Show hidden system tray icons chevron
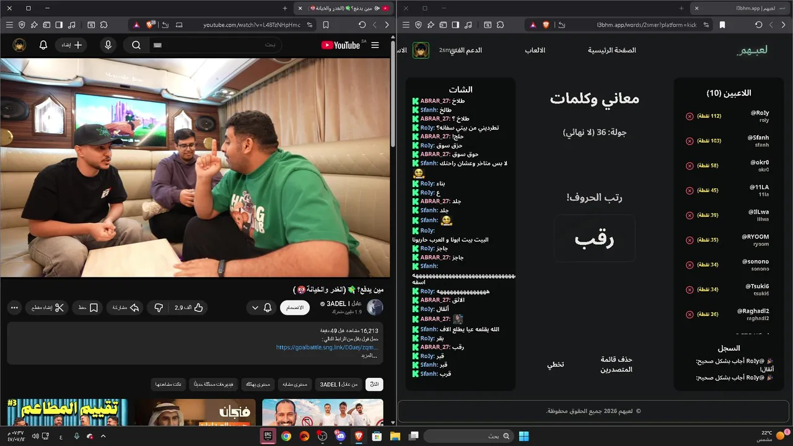Image resolution: width=793 pixels, height=446 pixels. point(103,436)
